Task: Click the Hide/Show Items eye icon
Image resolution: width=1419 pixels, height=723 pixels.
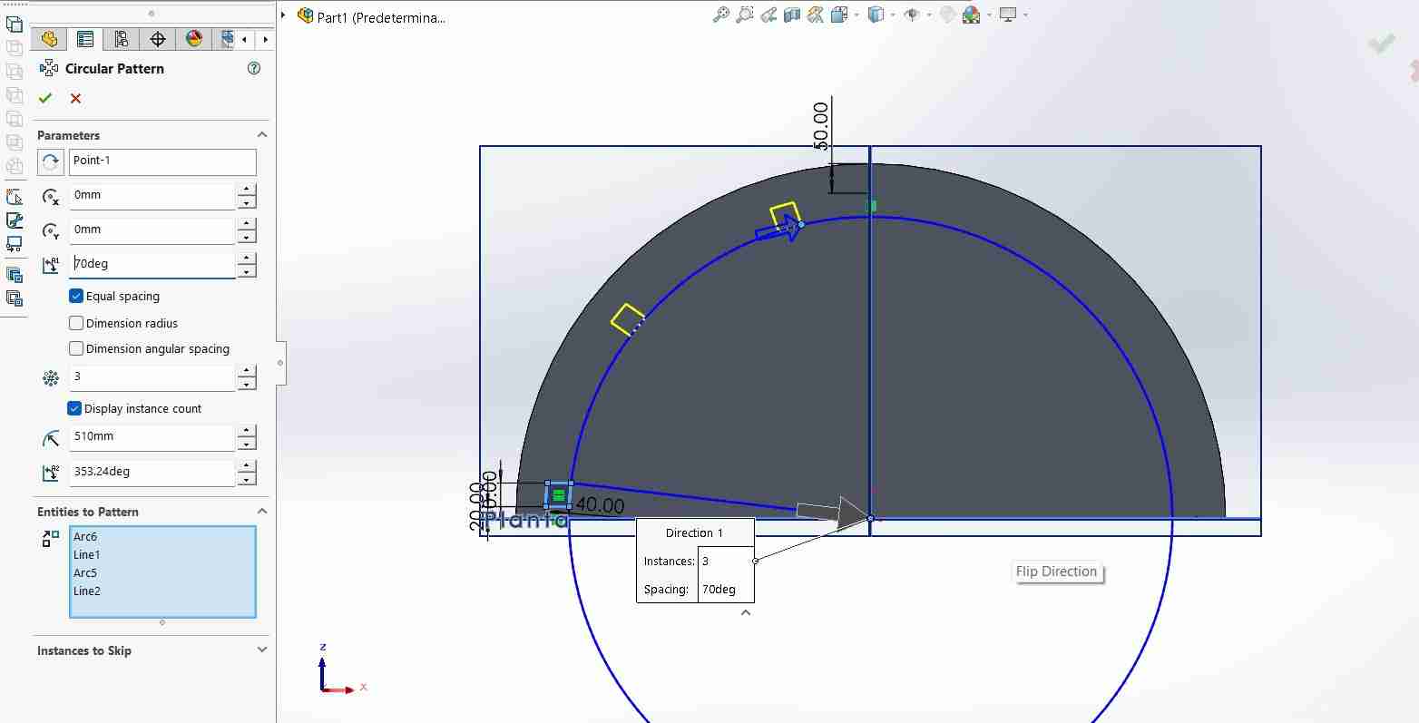Action: click(913, 15)
